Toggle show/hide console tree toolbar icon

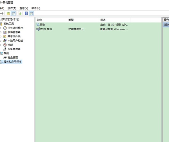point(13,13)
